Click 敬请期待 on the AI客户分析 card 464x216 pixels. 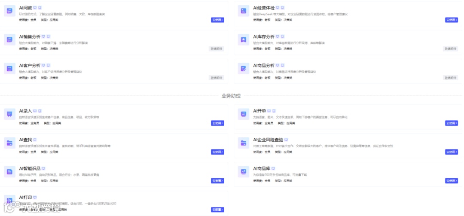click(x=216, y=78)
